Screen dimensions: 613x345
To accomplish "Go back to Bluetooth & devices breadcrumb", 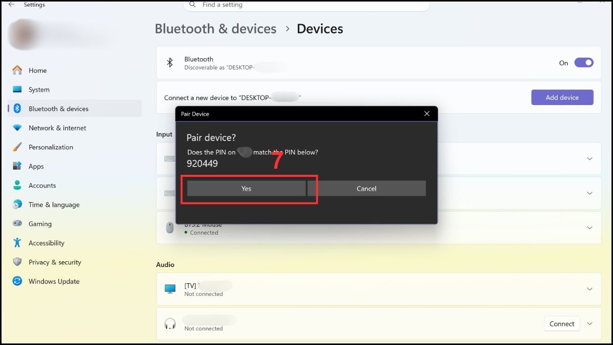I will click(x=216, y=29).
